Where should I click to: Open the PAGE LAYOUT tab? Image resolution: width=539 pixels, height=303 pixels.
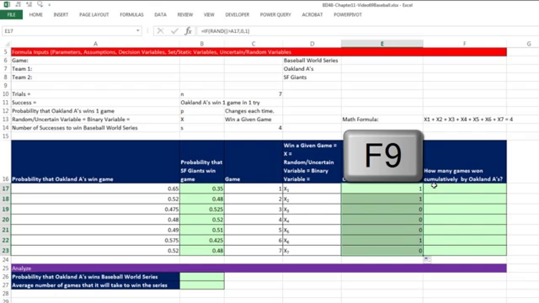click(94, 15)
